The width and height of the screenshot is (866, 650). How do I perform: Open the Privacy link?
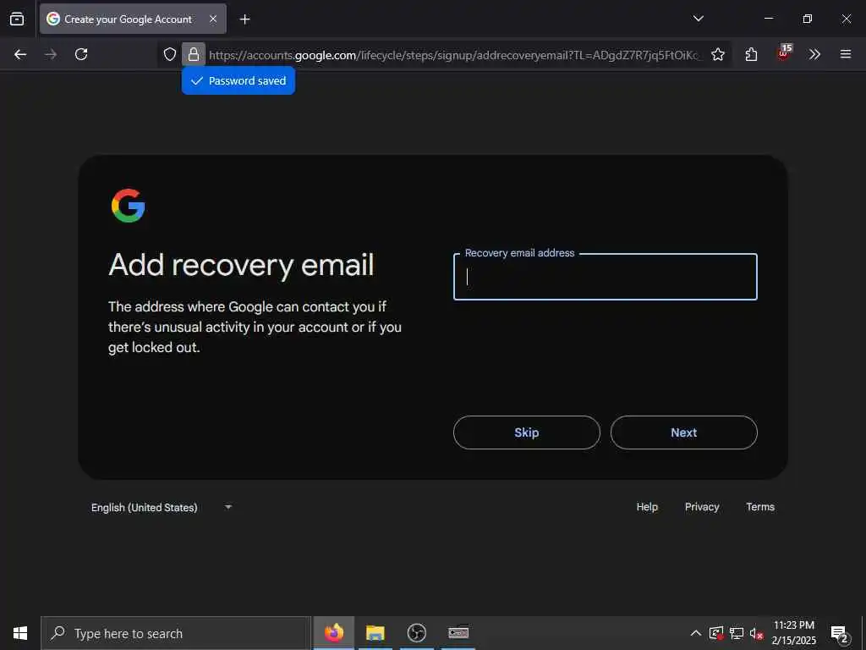pyautogui.click(x=702, y=507)
